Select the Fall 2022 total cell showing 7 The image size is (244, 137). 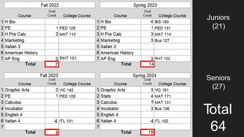point(52,64)
